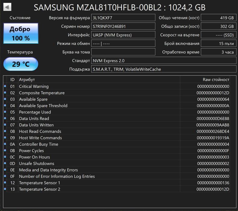Click the Режим на обмен transfer mode field

[123, 43]
